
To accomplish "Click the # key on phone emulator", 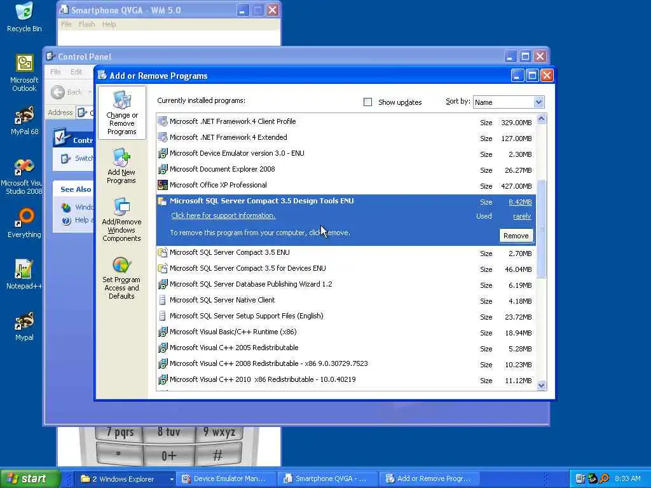I will pos(217,455).
